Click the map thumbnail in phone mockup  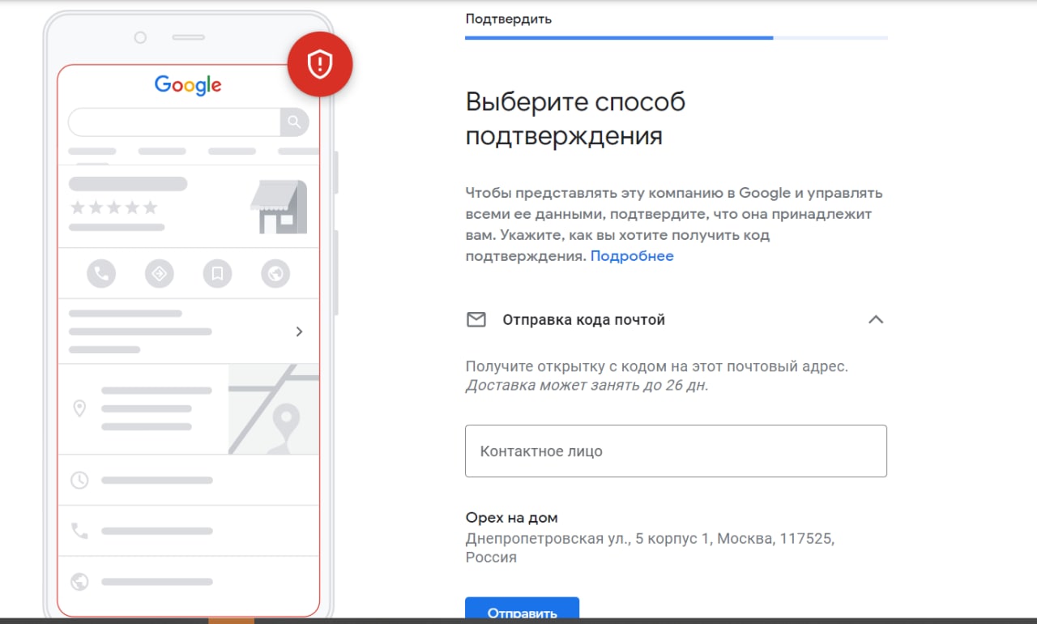coord(274,408)
